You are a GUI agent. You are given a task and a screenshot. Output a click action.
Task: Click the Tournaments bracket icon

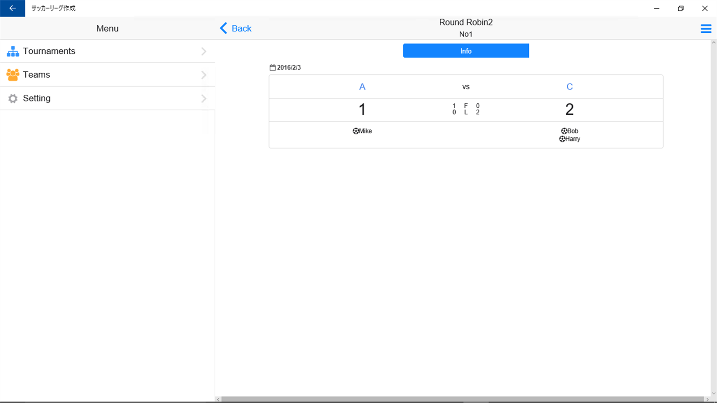[x=12, y=51]
